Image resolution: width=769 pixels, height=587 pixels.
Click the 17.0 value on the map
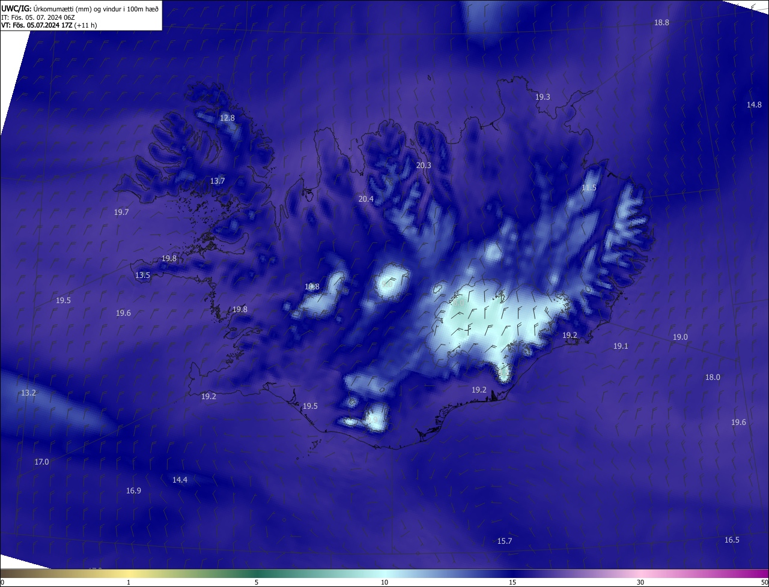pyautogui.click(x=41, y=462)
